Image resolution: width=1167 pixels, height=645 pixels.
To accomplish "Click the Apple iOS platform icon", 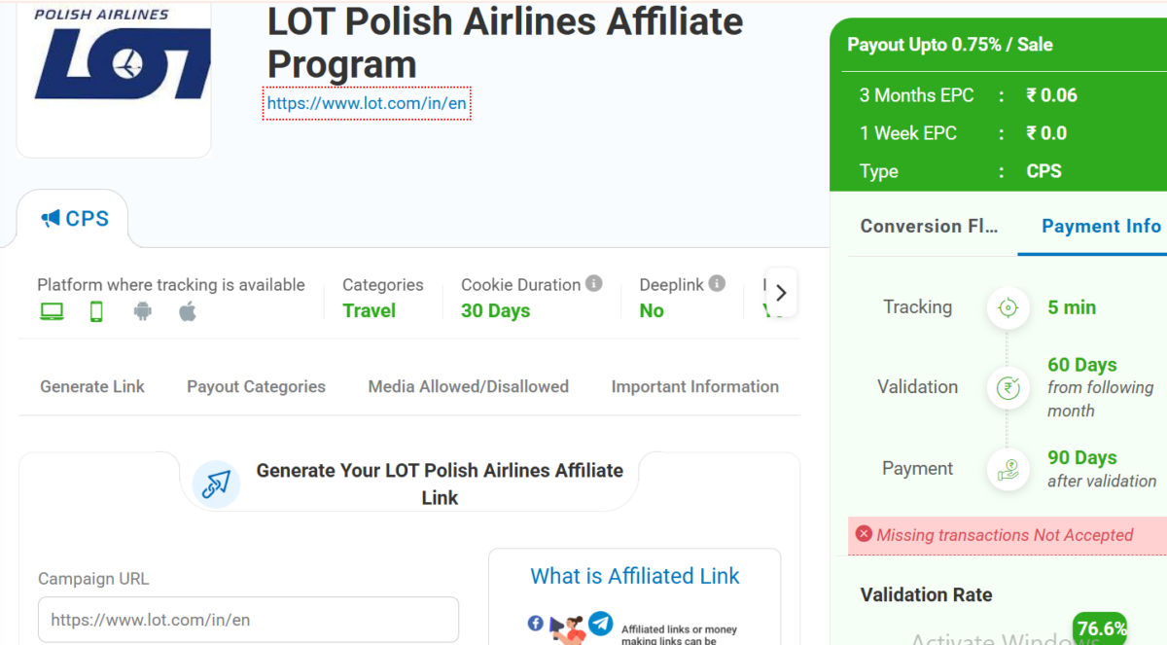I will click(x=188, y=312).
